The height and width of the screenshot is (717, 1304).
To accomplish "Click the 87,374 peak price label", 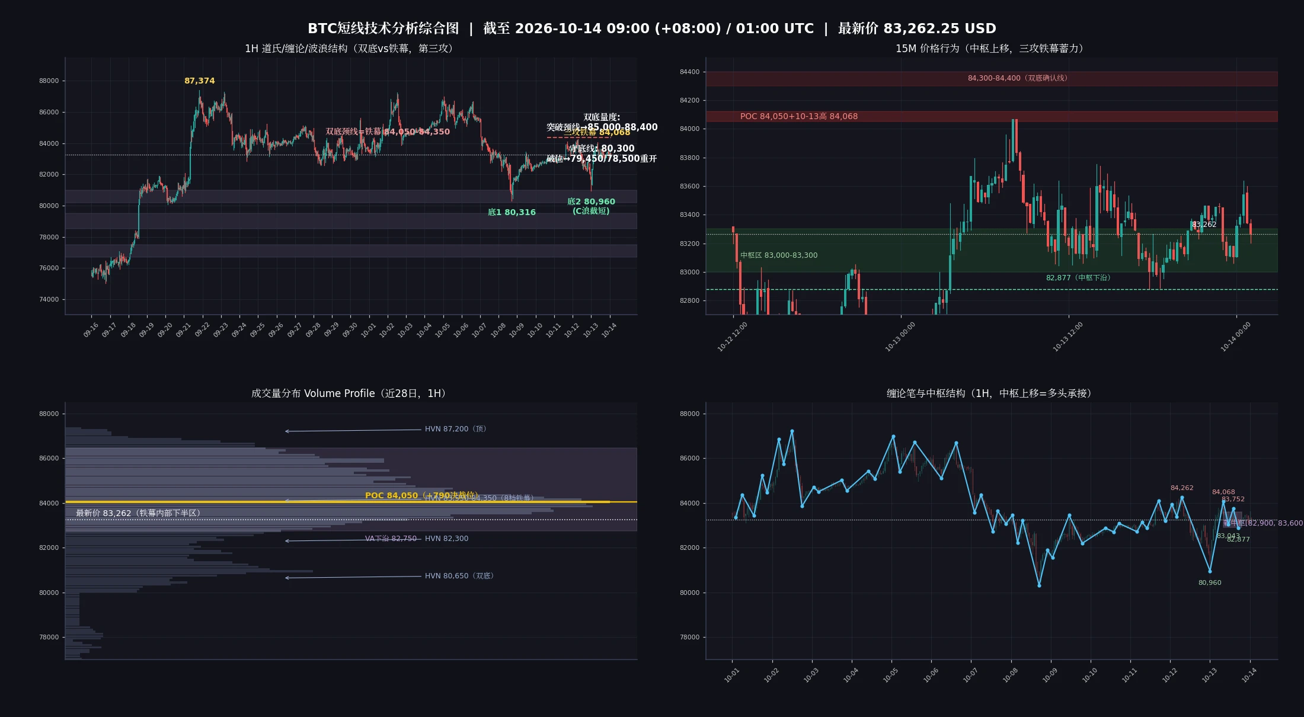I will click(x=199, y=81).
